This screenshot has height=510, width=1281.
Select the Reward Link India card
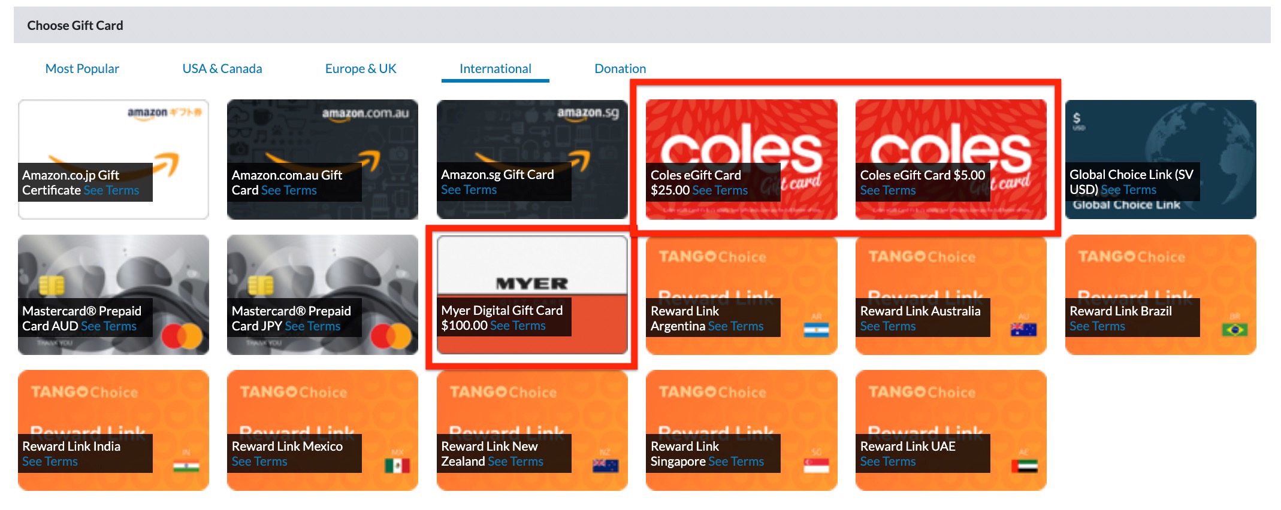[x=113, y=430]
